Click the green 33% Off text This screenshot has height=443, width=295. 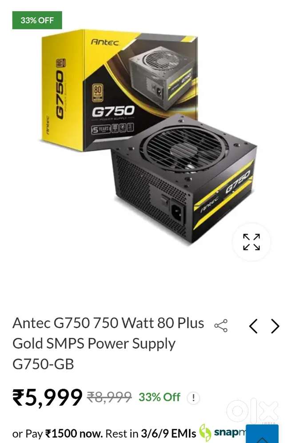tap(159, 397)
